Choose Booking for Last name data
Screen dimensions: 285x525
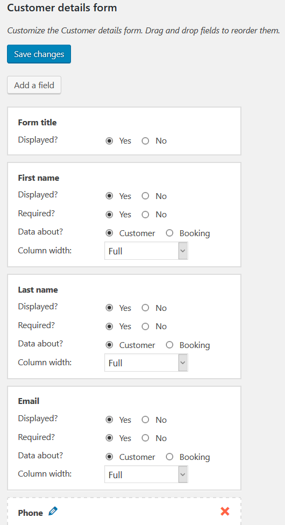(x=169, y=345)
